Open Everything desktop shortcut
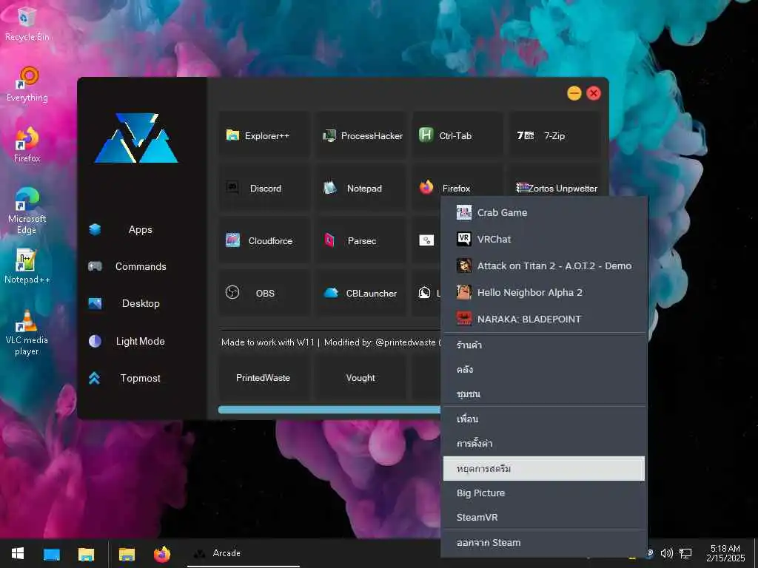This screenshot has width=758, height=568. point(27,85)
